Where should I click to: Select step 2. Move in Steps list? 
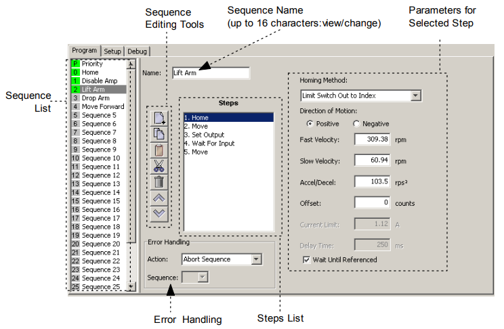(228, 127)
